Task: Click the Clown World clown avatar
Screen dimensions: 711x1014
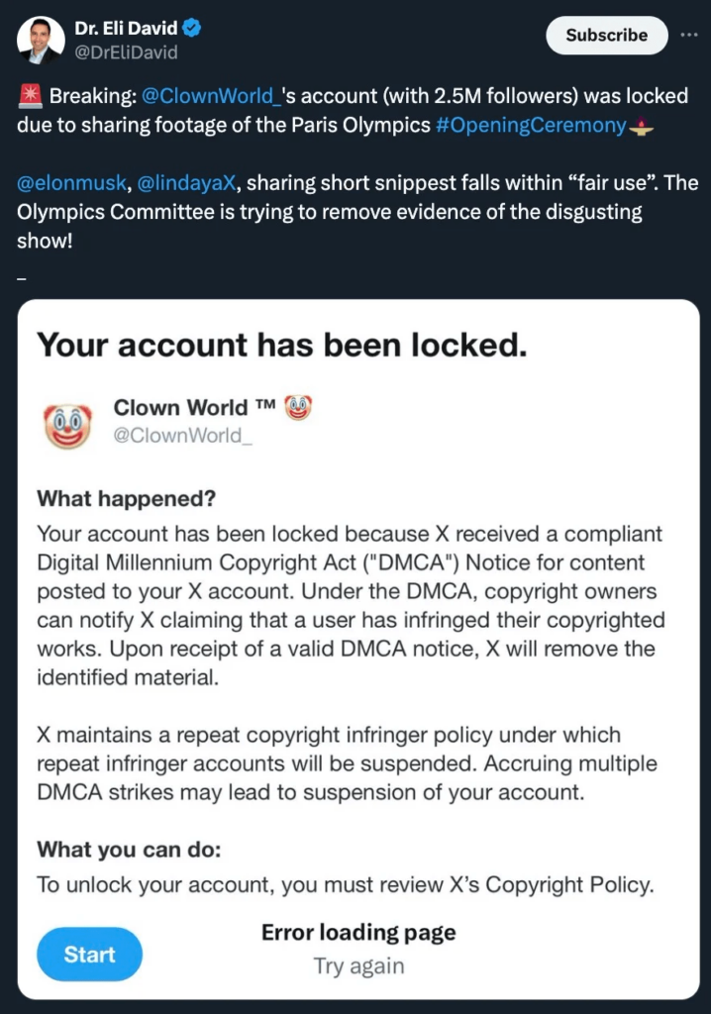Action: click(68, 425)
